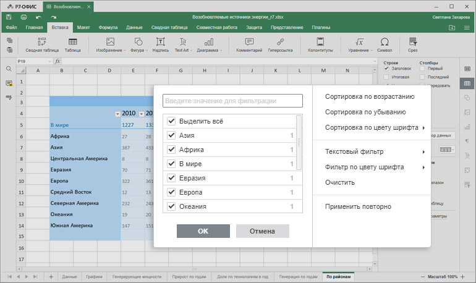This screenshot has height=283, width=476.
Task: Click the zoom level Масштаб 100% control
Action: pos(443,276)
